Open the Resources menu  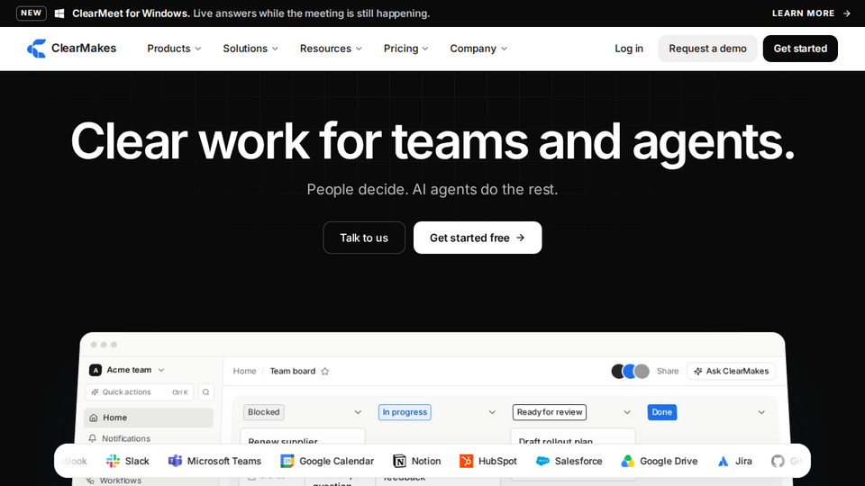pyautogui.click(x=331, y=49)
